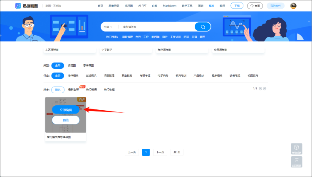This screenshot has height=177, width=312.
Task: Click hot search term 笔记
Action: pyautogui.click(x=186, y=37)
